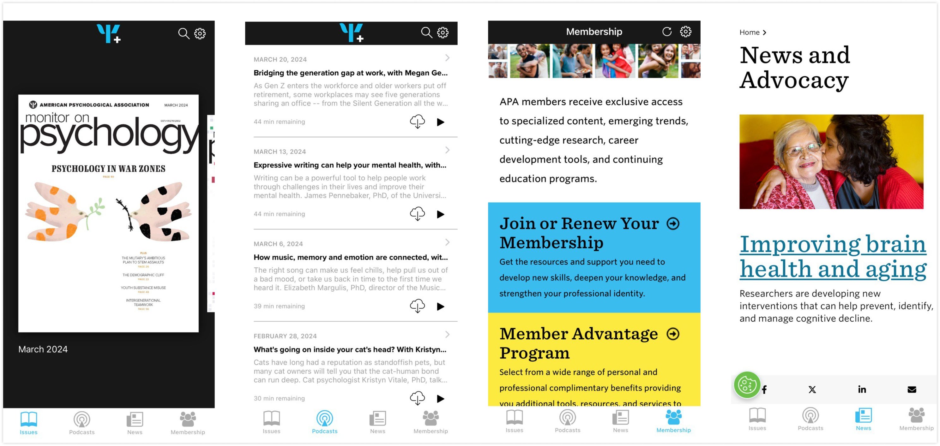Play the music memory emotion episode

click(441, 306)
